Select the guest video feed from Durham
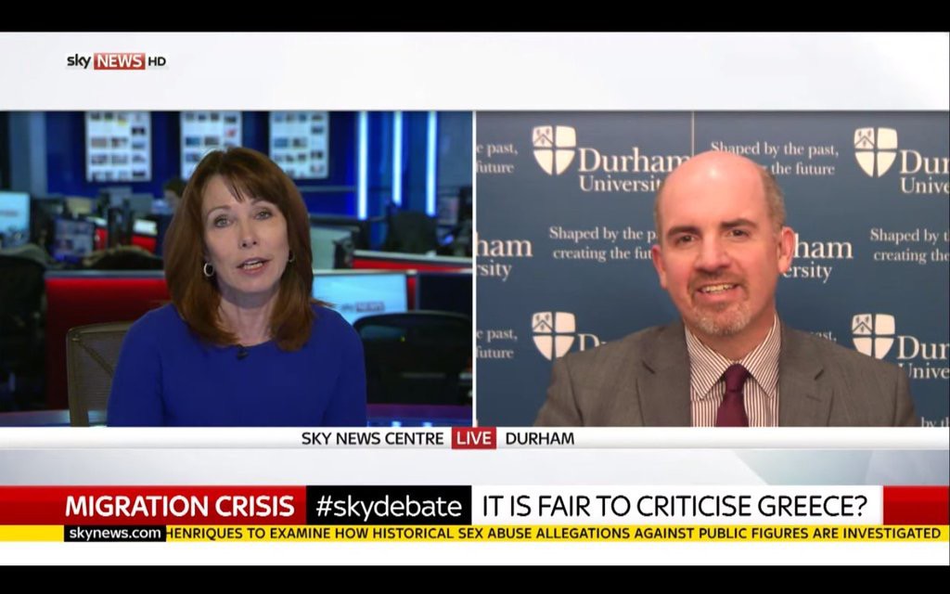Screen dimensions: 950x594 pyautogui.click(x=713, y=268)
